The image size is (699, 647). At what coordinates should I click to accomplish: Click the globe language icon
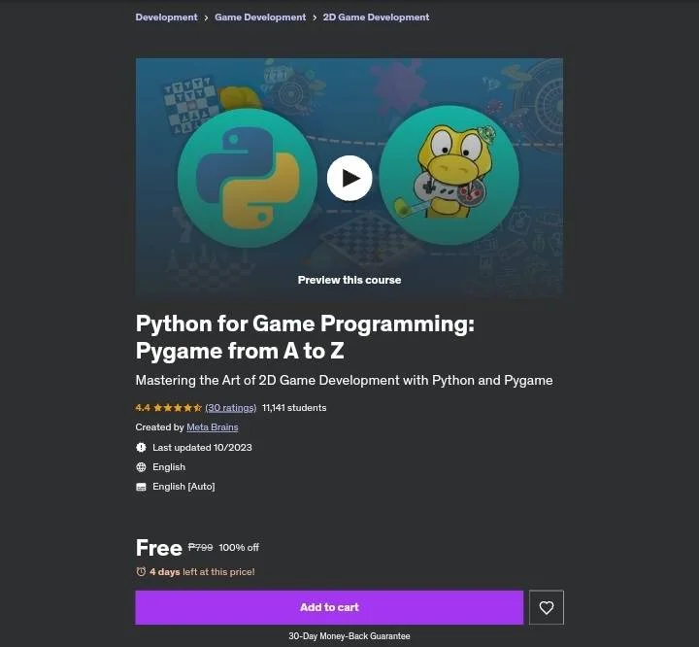(x=141, y=466)
